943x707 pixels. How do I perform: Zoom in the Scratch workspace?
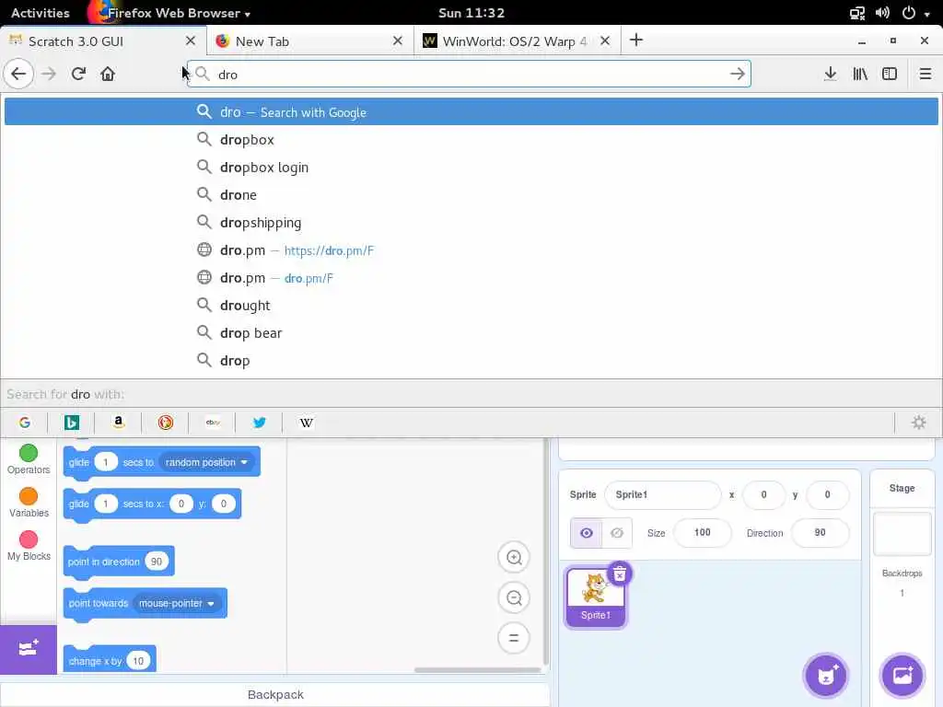[x=514, y=557]
